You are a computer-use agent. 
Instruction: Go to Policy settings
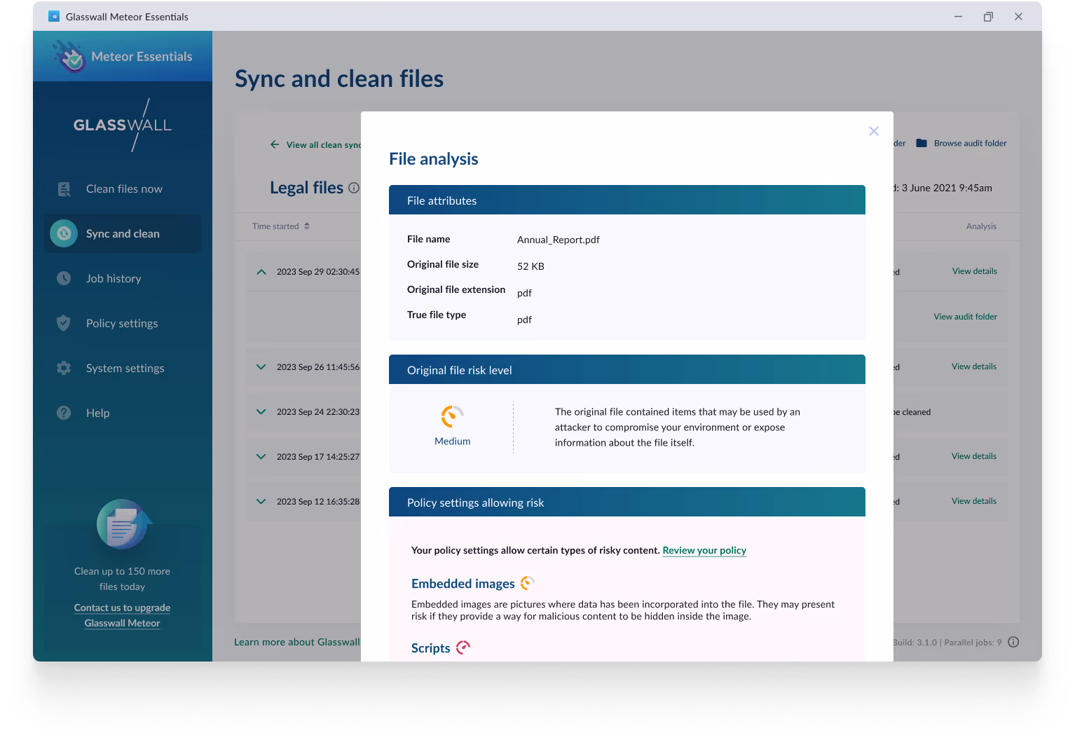(x=122, y=324)
